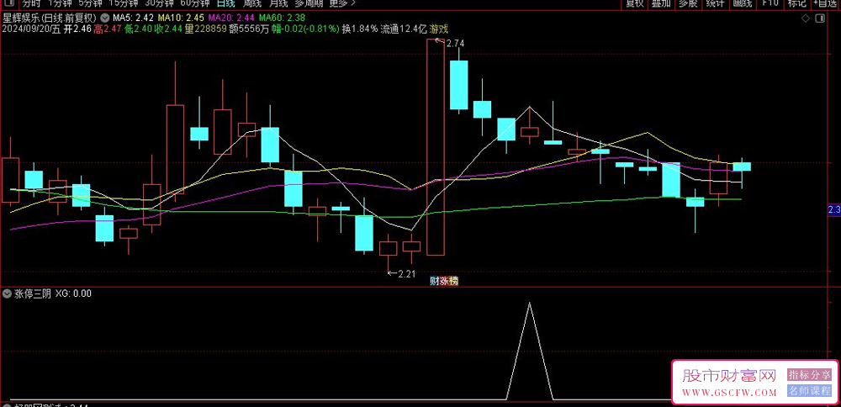Click the MA60: 2.38 label

point(281,17)
